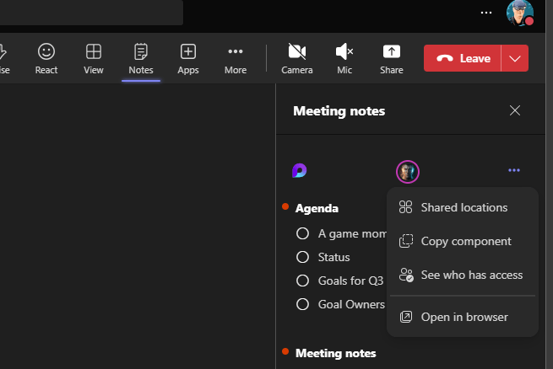Close the notes component ellipsis menu
Viewport: 553px width, 369px height.
click(x=514, y=171)
